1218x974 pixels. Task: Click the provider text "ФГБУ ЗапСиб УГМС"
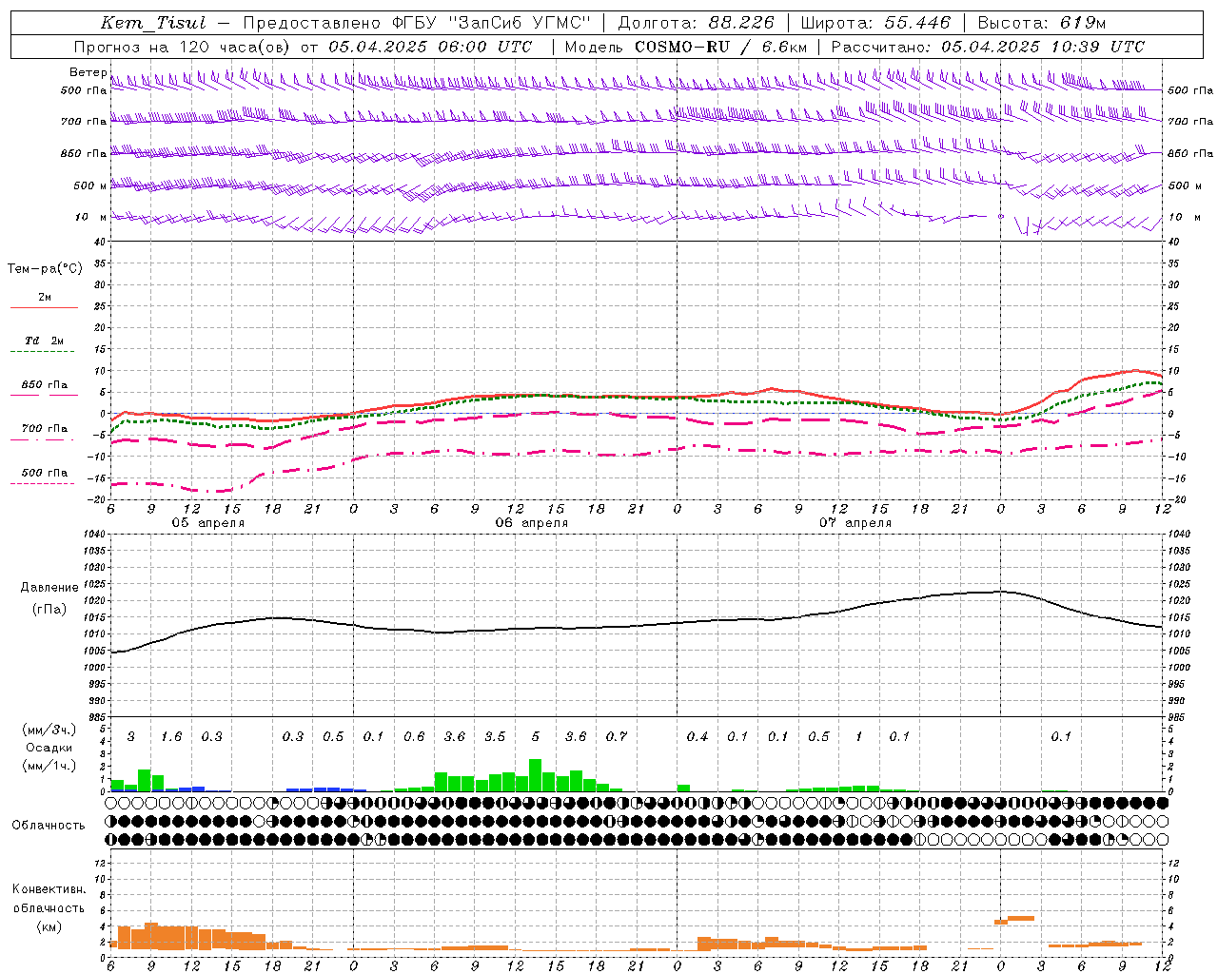click(x=491, y=23)
